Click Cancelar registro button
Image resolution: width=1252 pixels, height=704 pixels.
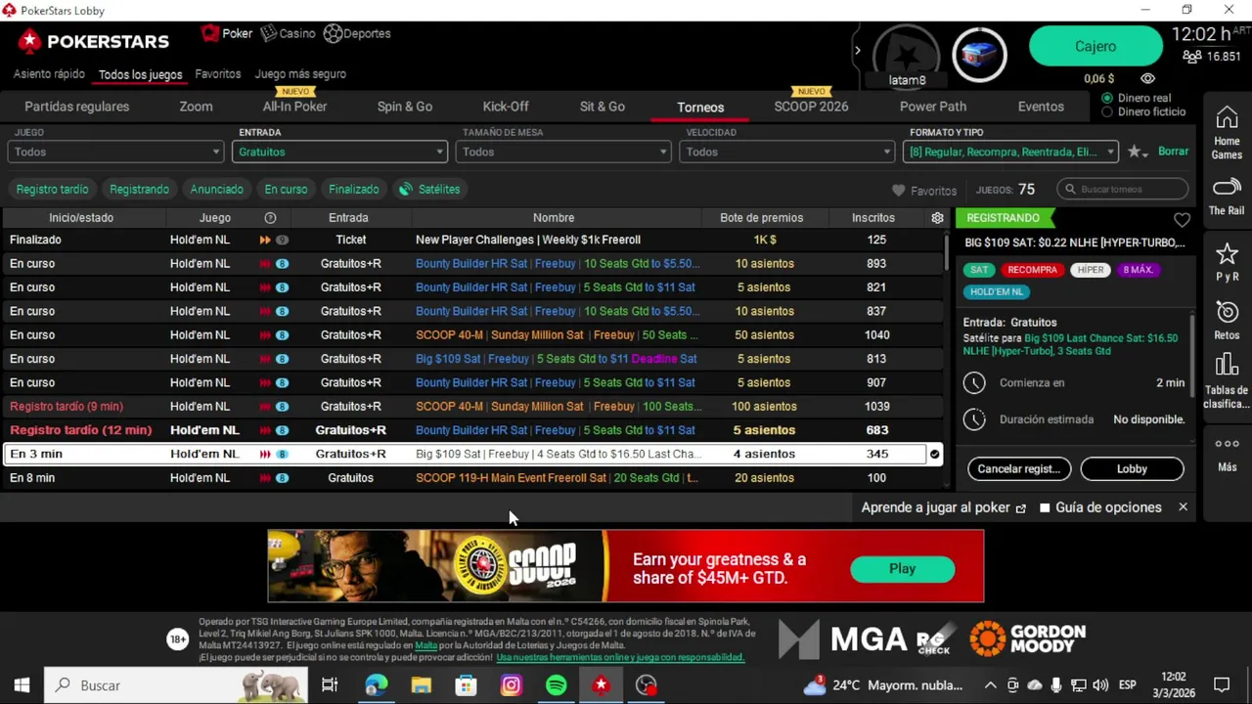coord(1019,468)
